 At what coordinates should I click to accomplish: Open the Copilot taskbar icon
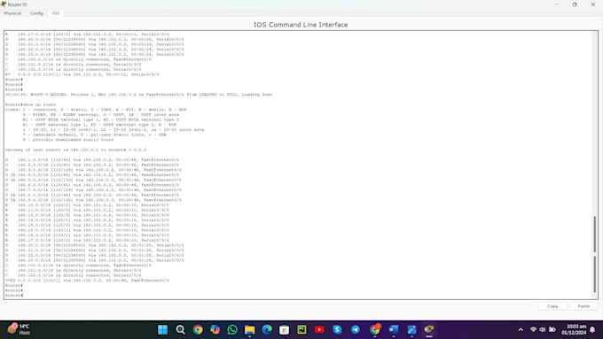(215, 329)
